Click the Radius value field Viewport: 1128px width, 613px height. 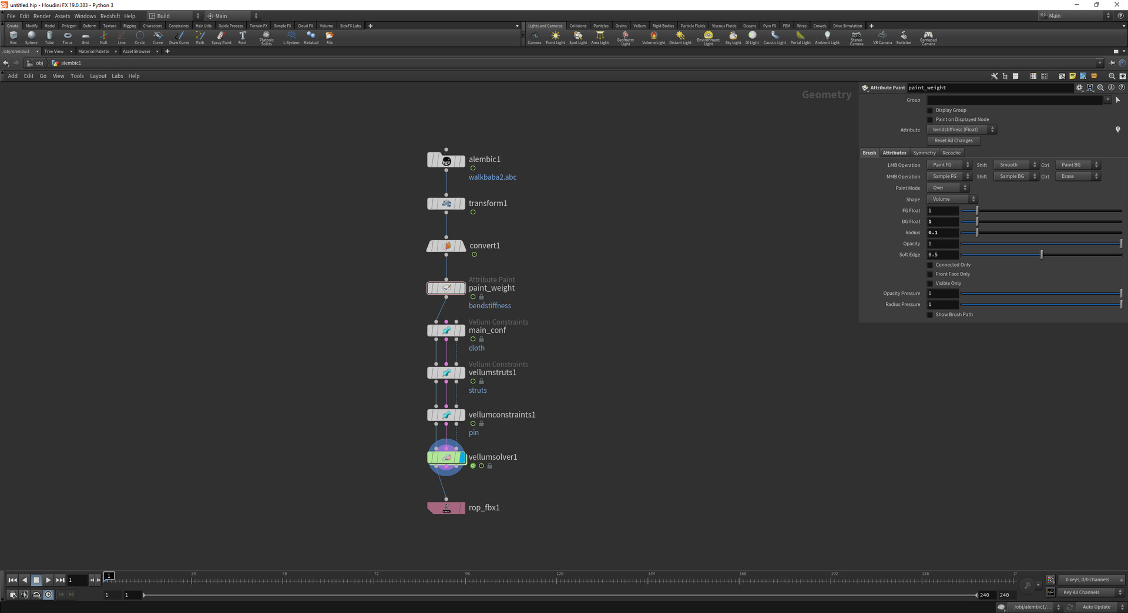tap(943, 233)
